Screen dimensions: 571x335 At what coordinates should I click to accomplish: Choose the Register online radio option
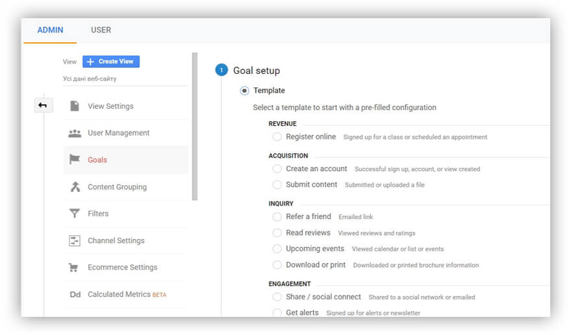[277, 137]
